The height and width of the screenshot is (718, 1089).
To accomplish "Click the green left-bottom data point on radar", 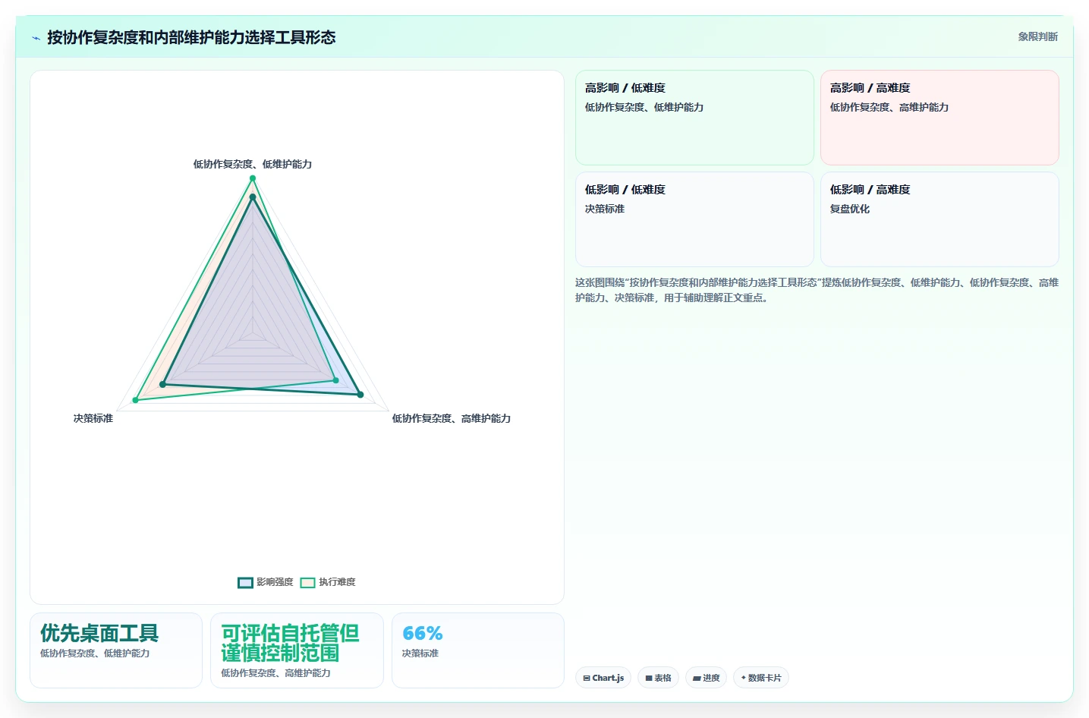I will coord(136,400).
